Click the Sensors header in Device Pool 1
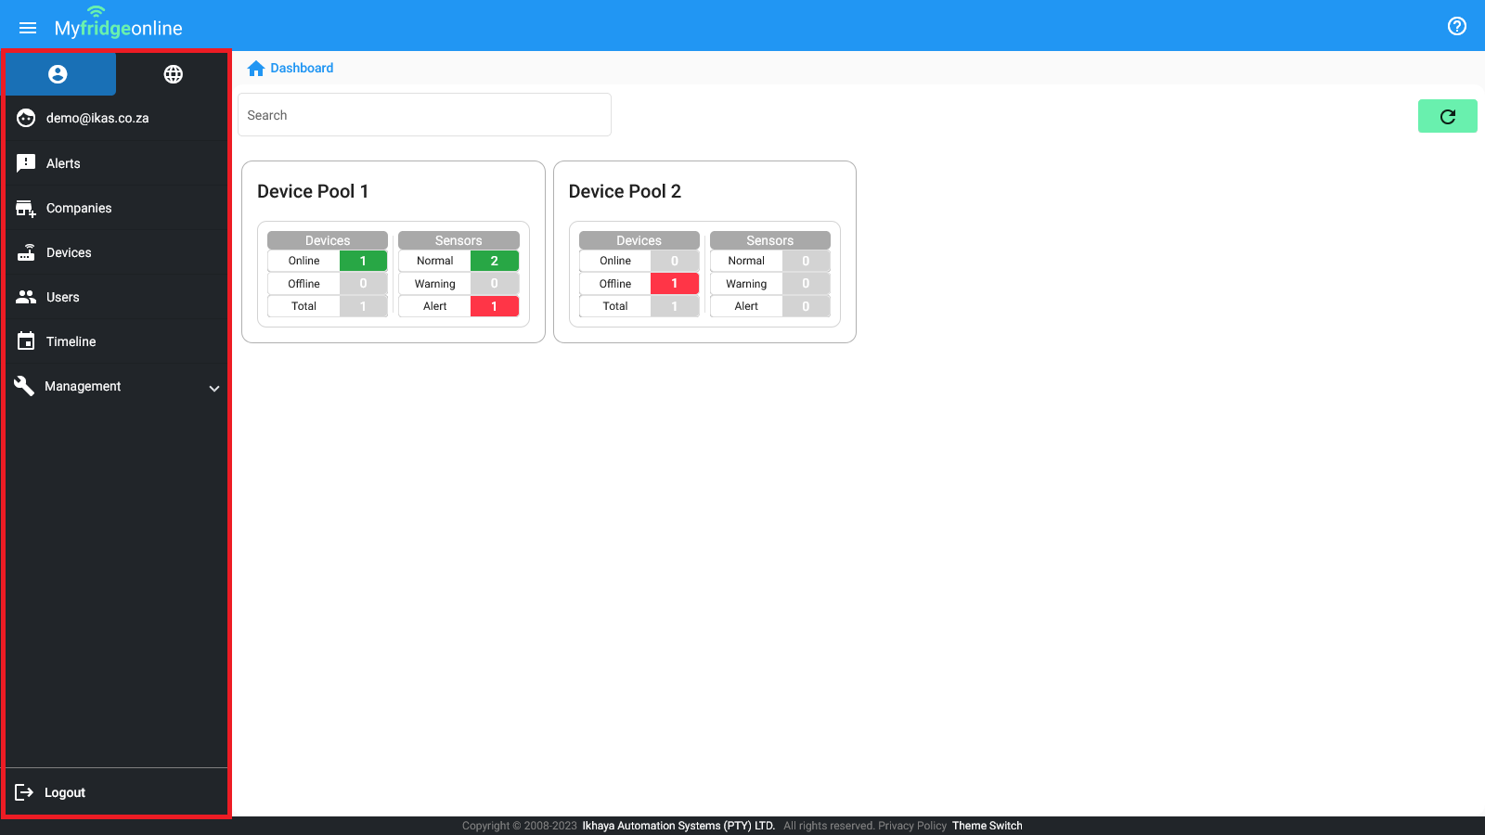1485x835 pixels. 458,240
